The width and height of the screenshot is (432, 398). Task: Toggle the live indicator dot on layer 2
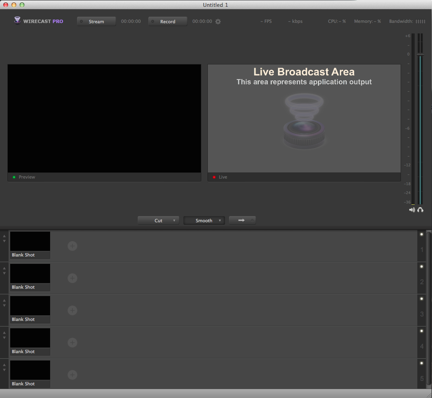coord(421,266)
